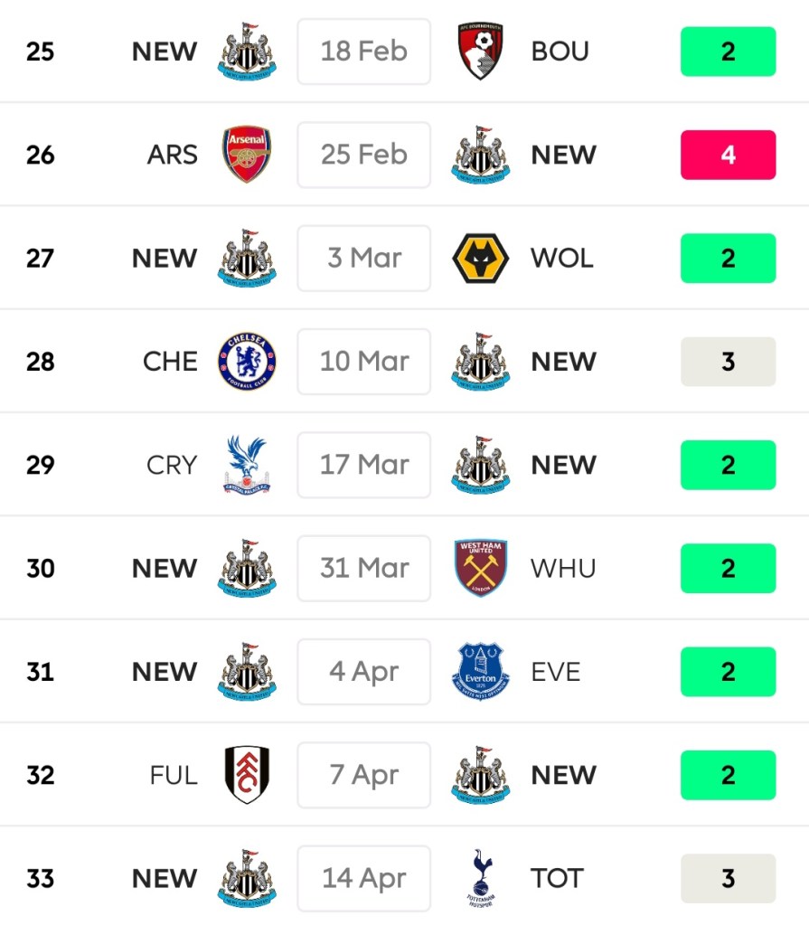
Task: Click the grey difficulty 3 badge for Chelsea
Action: pos(728,362)
